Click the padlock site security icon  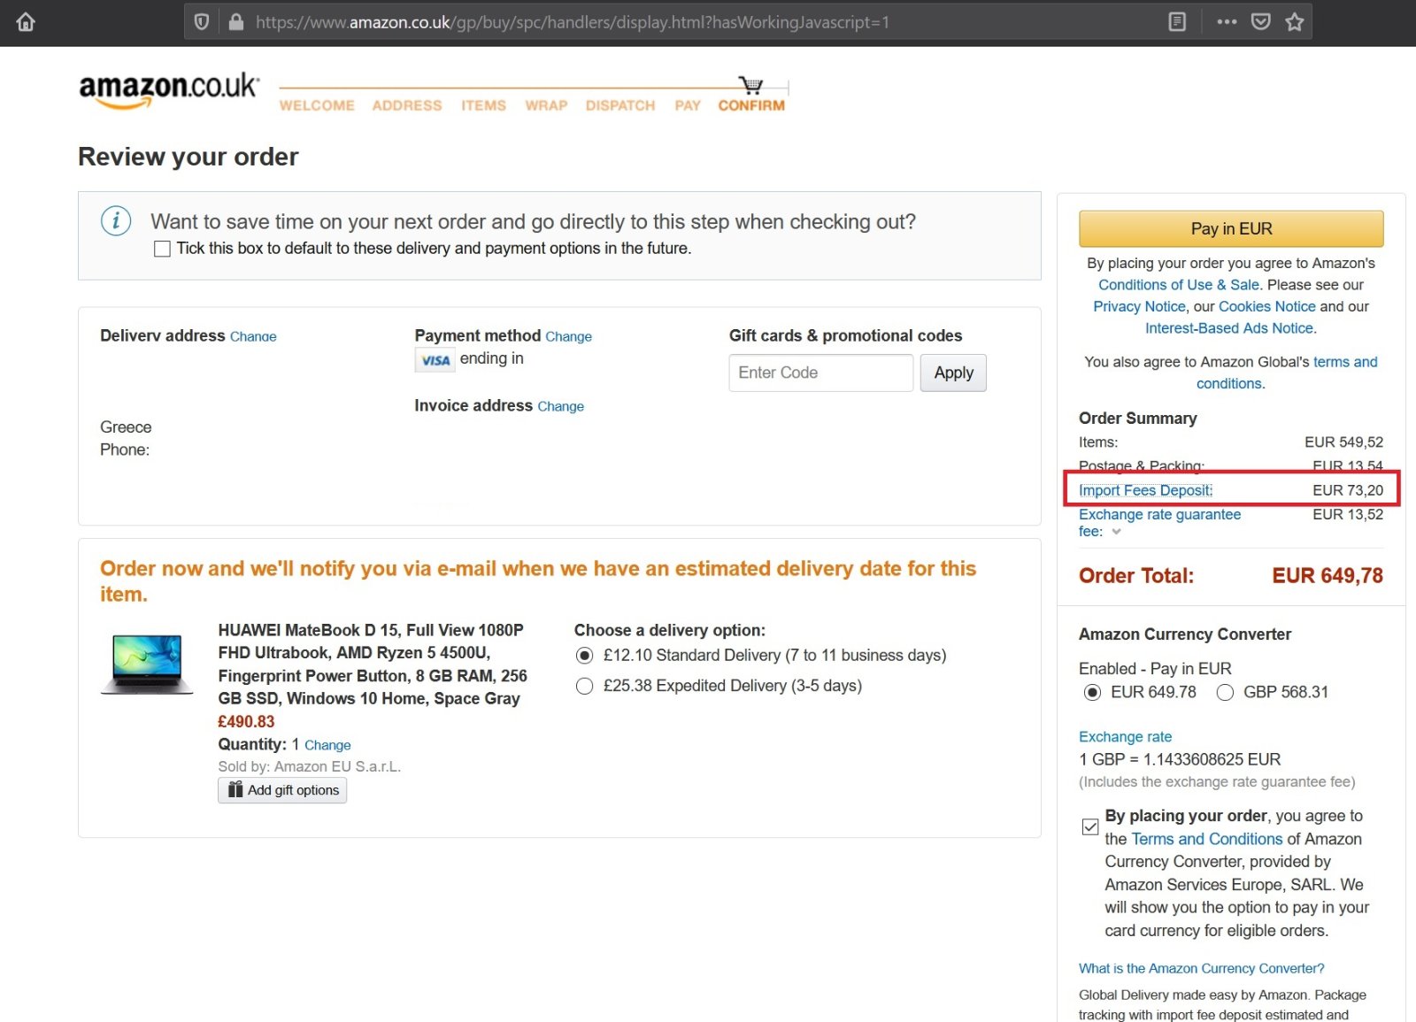(235, 21)
